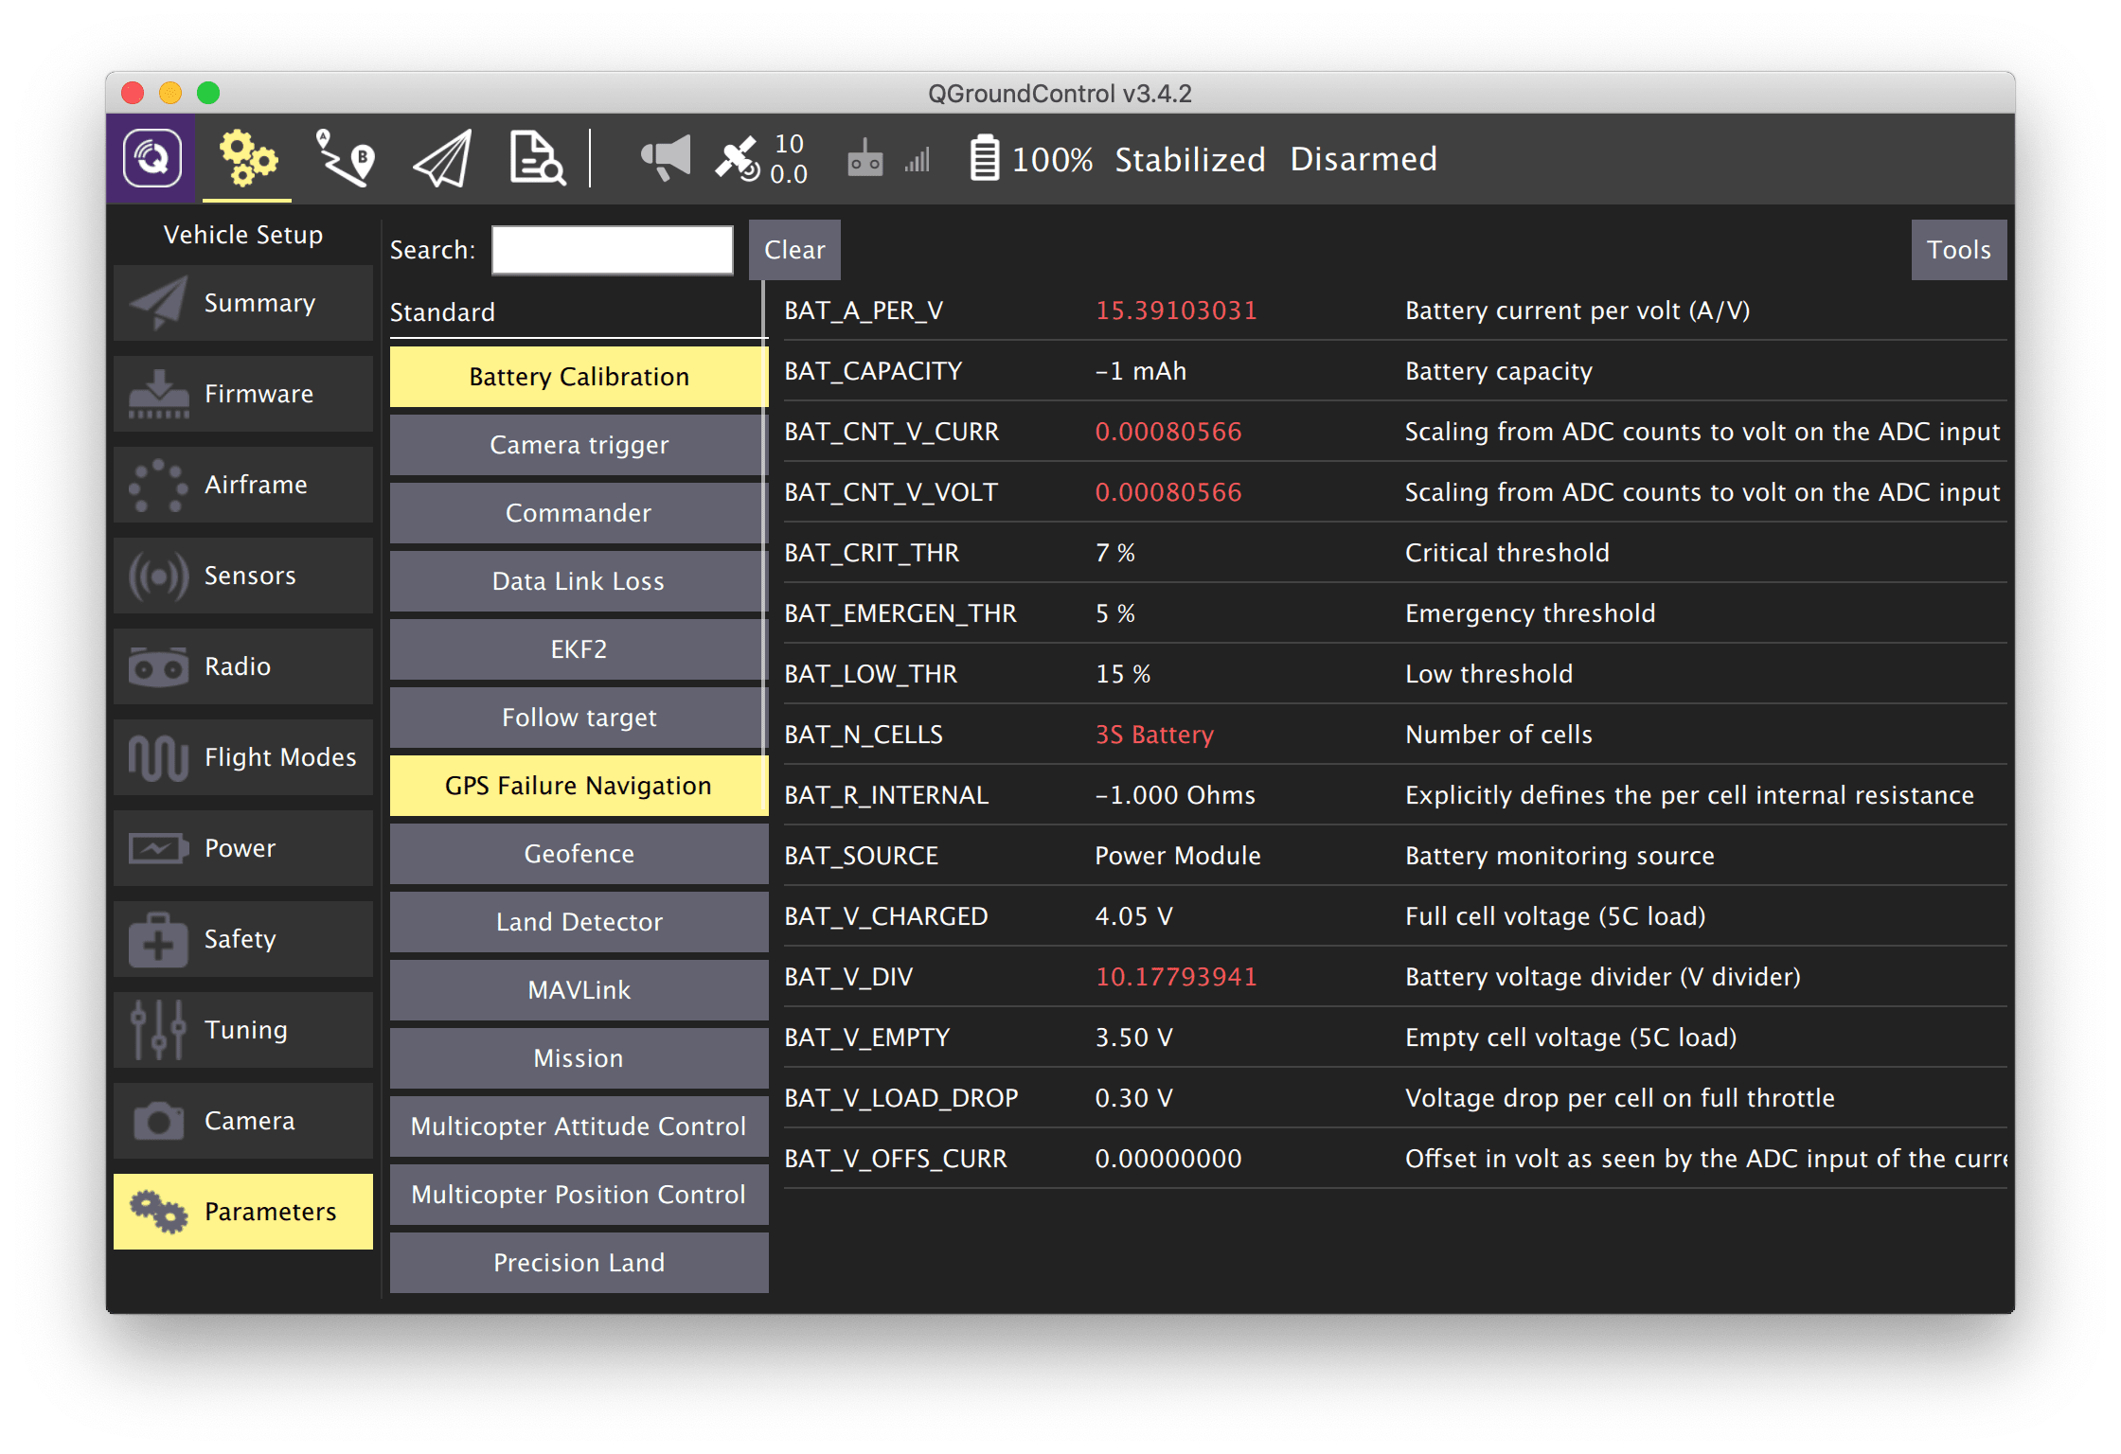Image resolution: width=2121 pixels, height=1454 pixels.
Task: Show GPS satellite status indicator
Action: click(x=761, y=158)
